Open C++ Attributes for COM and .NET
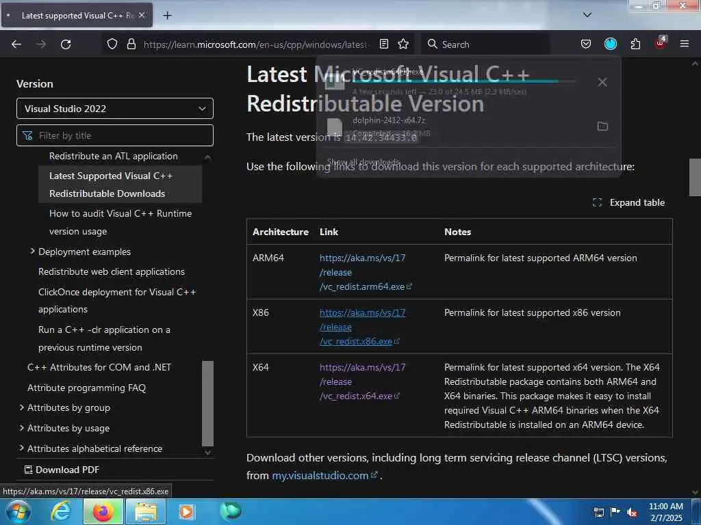The width and height of the screenshot is (701, 525). 99,367
